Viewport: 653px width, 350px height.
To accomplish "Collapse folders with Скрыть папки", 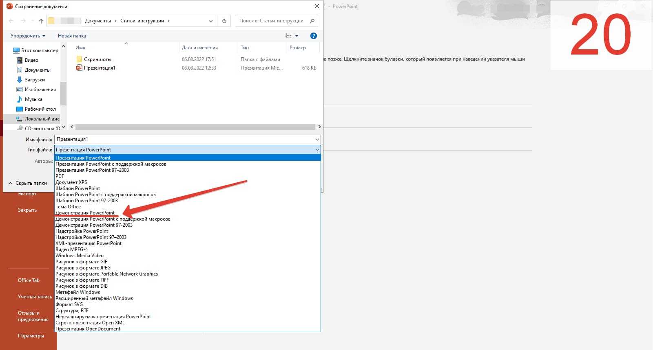I will [28, 183].
